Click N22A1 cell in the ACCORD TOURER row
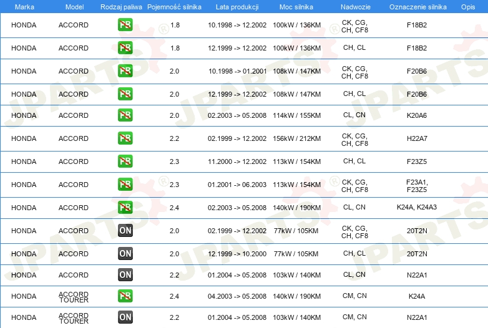The image size is (488, 328). tap(417, 317)
